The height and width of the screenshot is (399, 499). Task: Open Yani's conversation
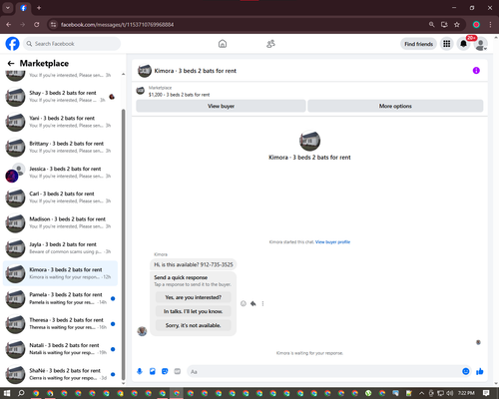60,122
